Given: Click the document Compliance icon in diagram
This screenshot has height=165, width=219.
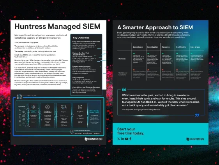Looking at the screenshot, I should click(x=80, y=107).
